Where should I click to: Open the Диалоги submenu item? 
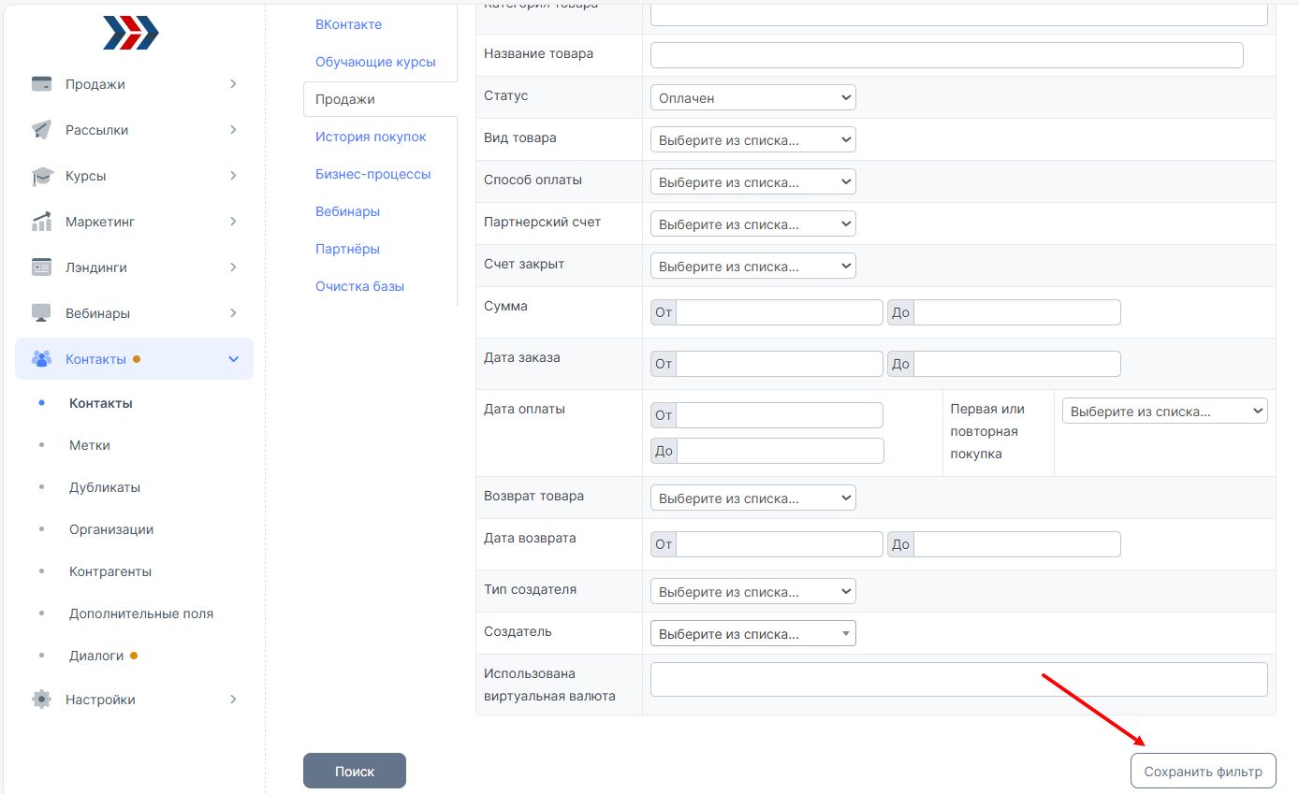click(96, 656)
